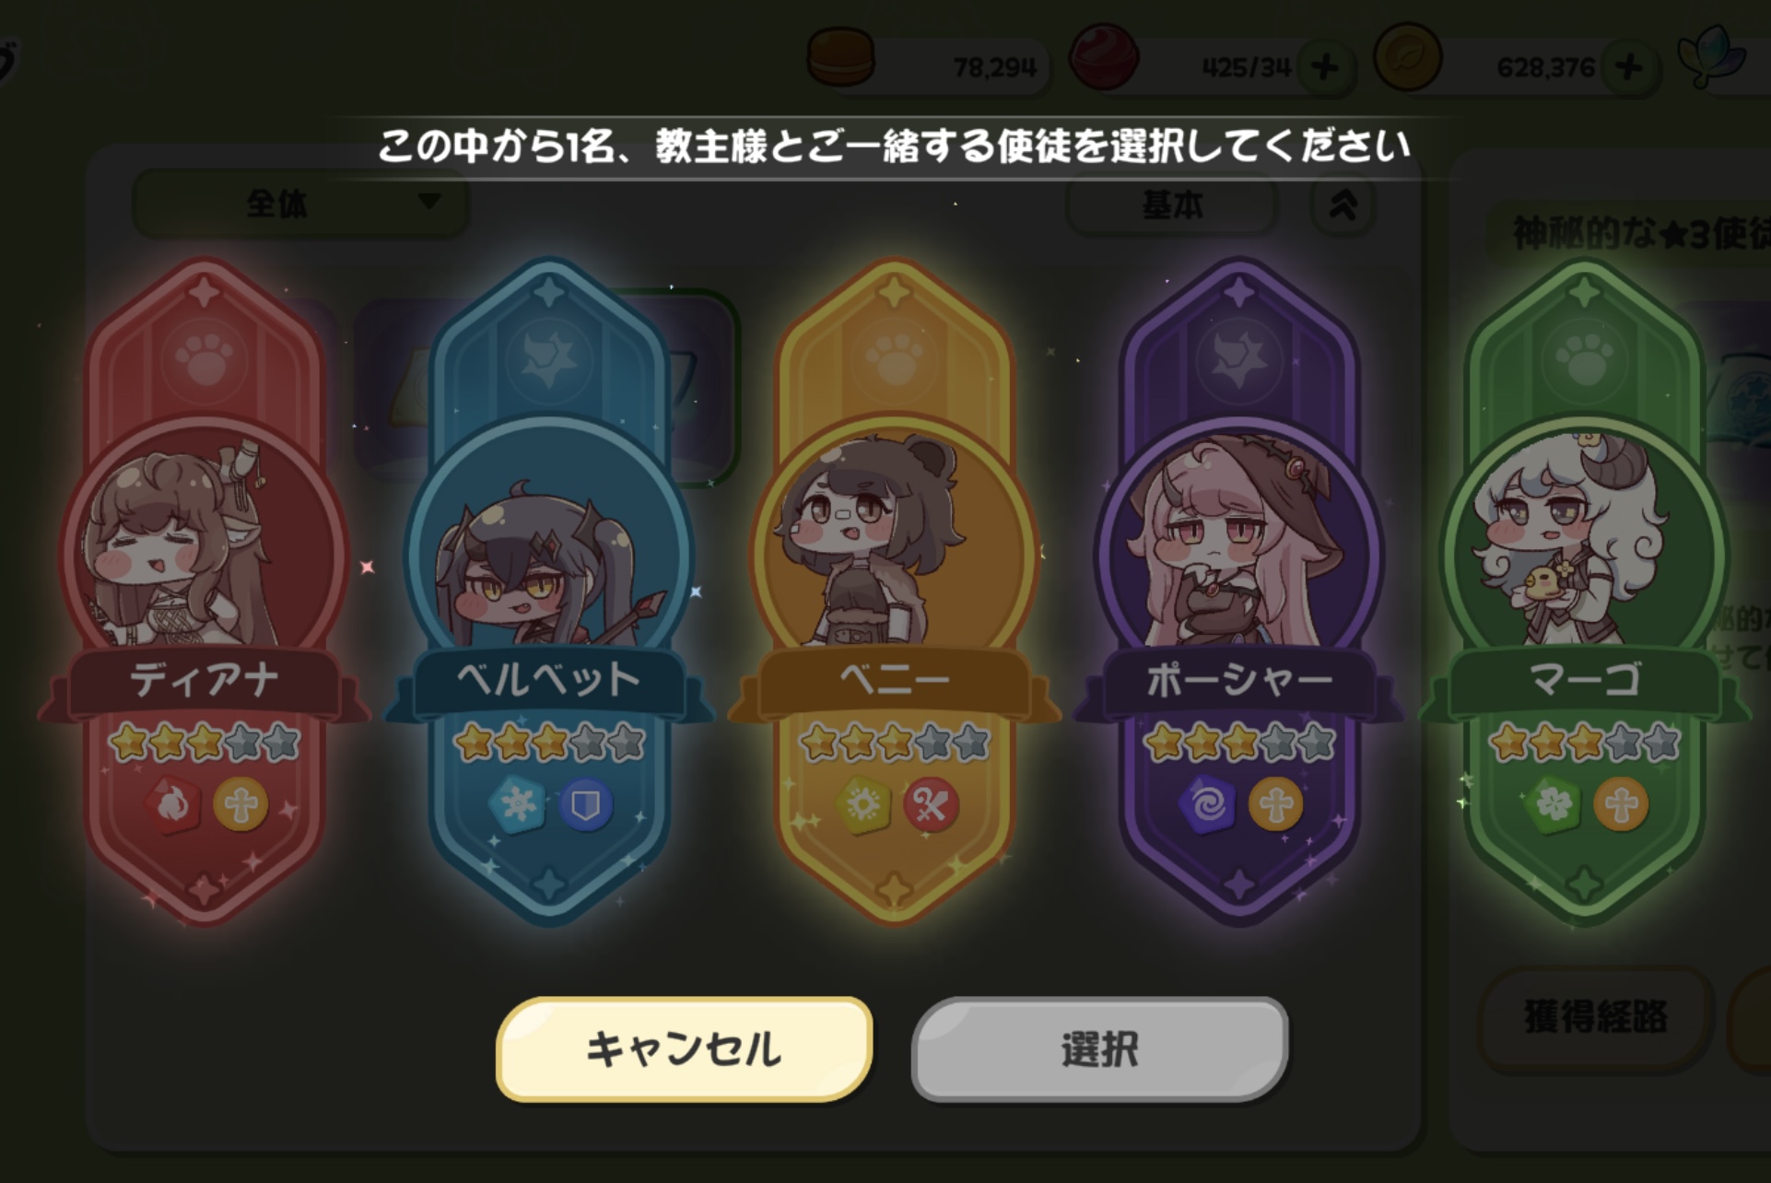Pick the ポーシャー character portrait
1771x1183 pixels.
coord(1239,553)
